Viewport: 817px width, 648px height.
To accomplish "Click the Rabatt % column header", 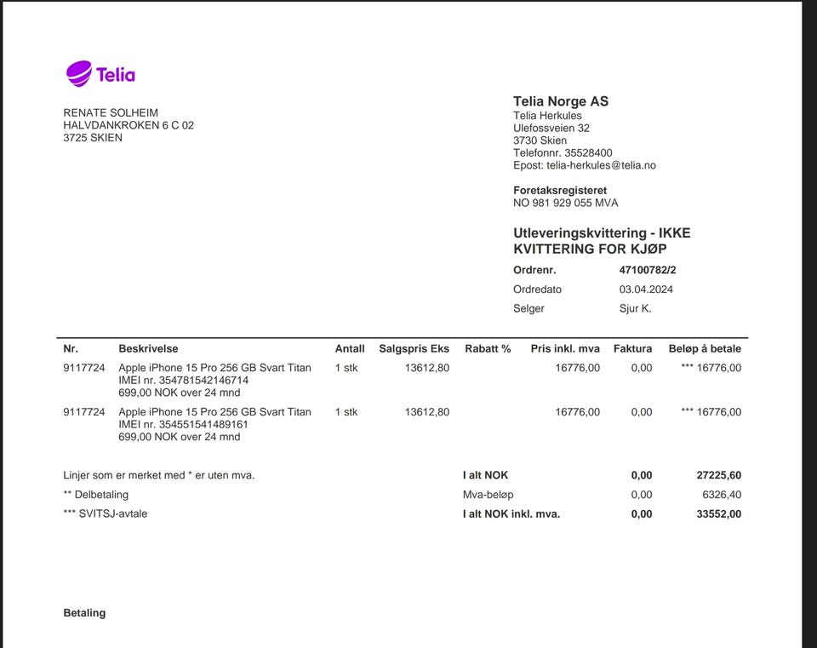I will (x=488, y=349).
